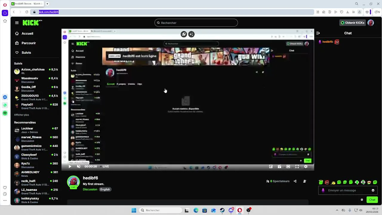382x215 pixels.
Task: Open the Wassimostv channel
Action: [36, 80]
